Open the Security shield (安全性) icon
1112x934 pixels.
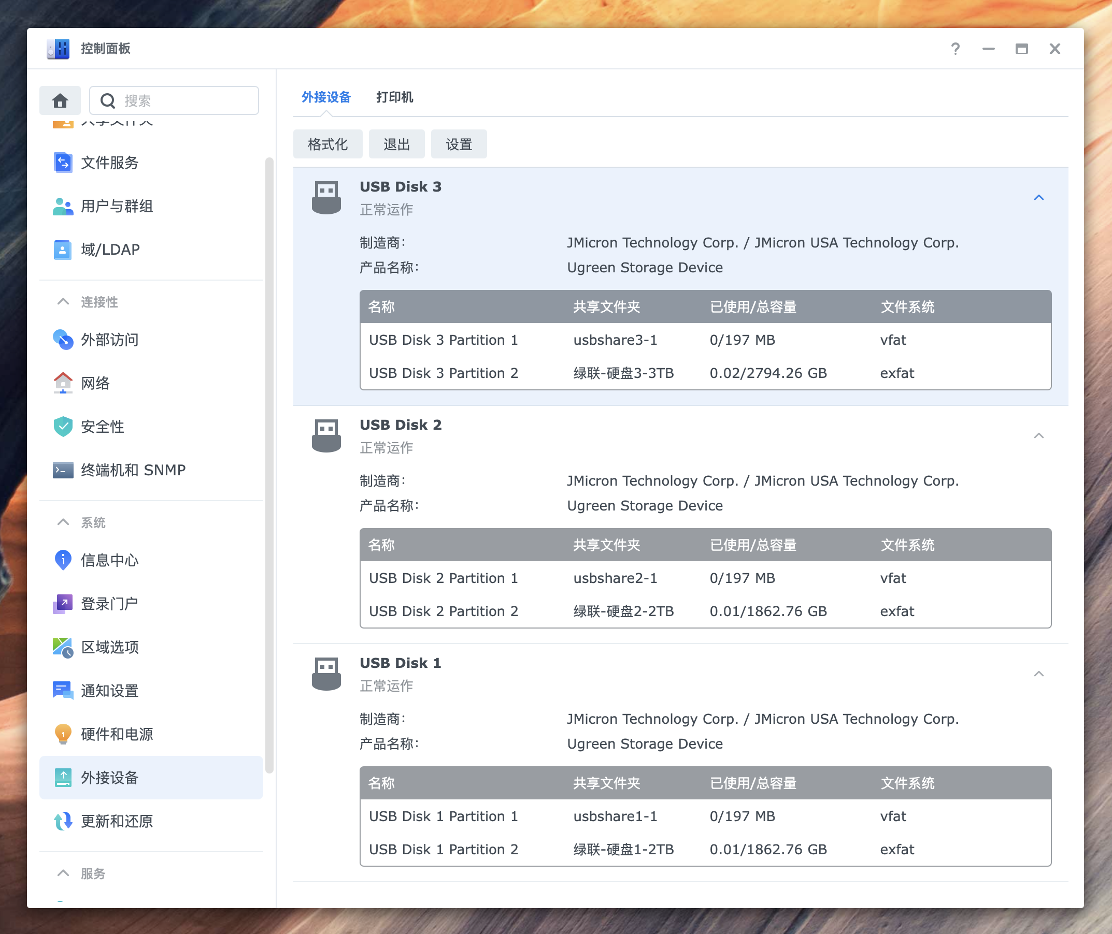63,426
